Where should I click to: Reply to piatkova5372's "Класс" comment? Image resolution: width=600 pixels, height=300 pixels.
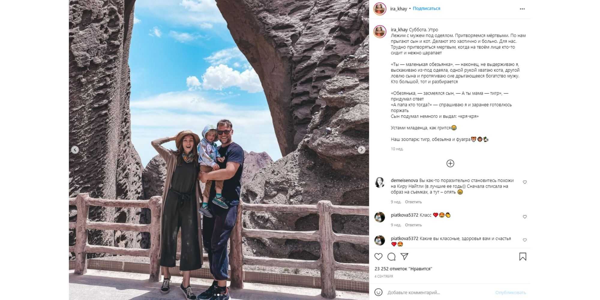coord(413,225)
